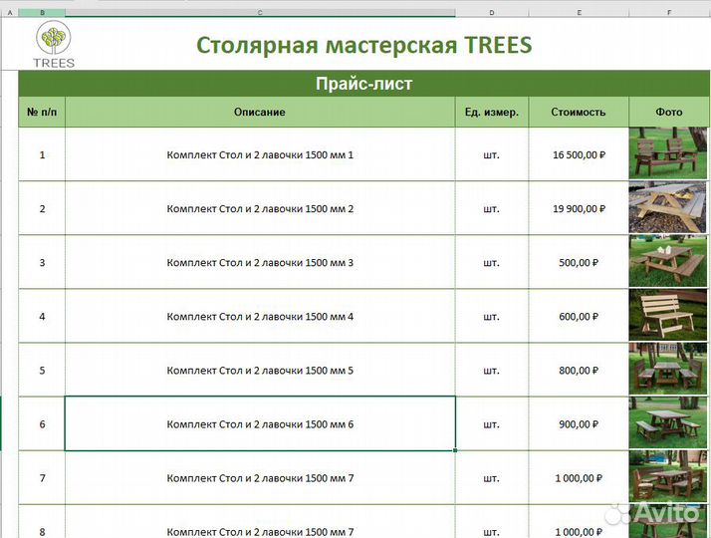
Task: Open photo thumbnail for item 1
Action: pos(668,154)
